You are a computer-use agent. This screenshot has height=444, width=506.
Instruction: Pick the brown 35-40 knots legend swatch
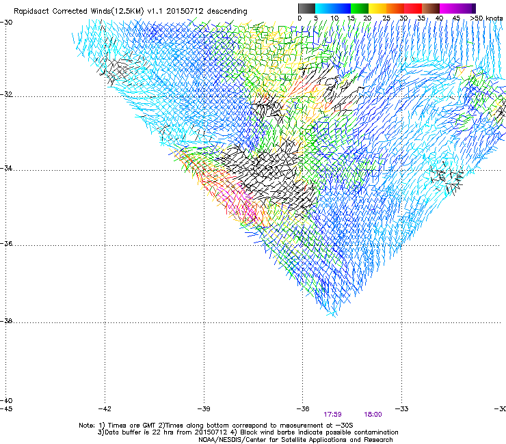point(431,8)
